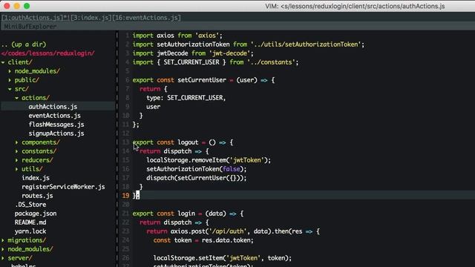Open registerServiceWorker.js in the file tree
Screen dimensions: 475x267
(x=63, y=187)
